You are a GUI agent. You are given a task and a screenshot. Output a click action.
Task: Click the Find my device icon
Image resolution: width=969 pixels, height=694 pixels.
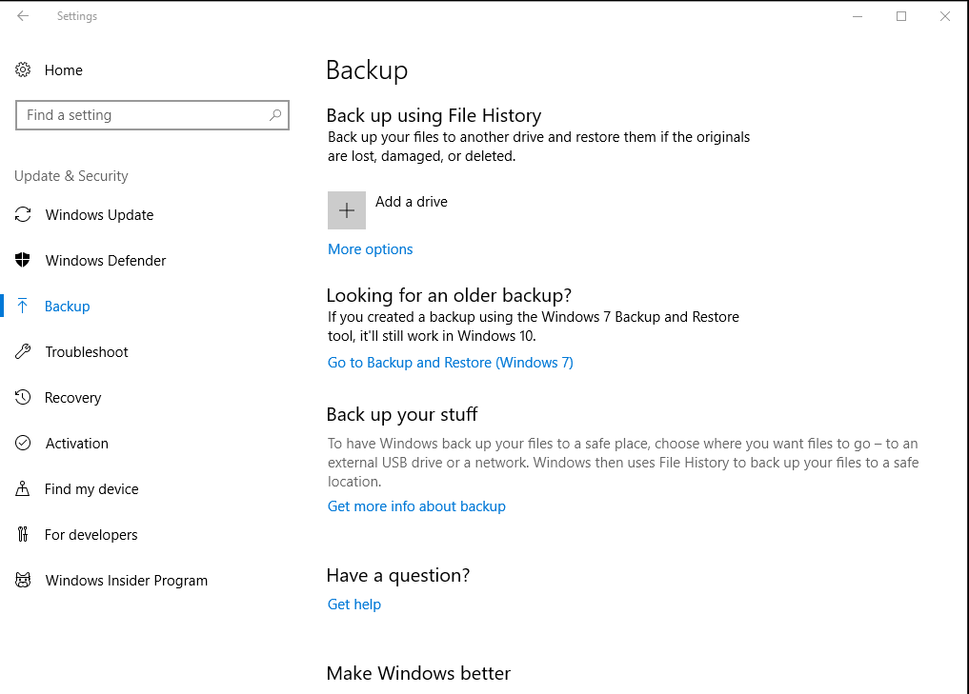[23, 488]
